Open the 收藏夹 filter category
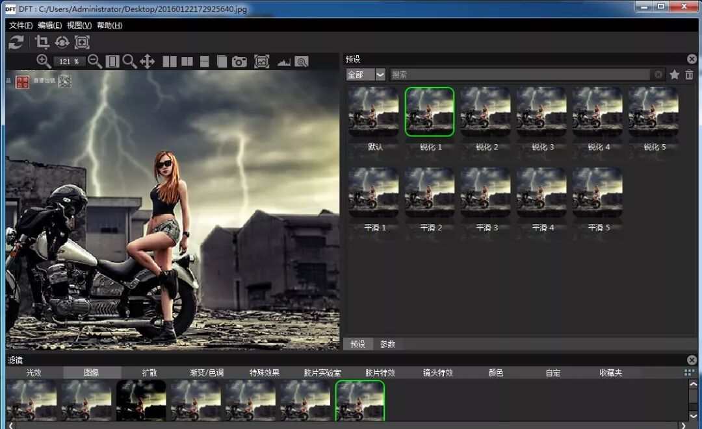Viewport: 702px width, 429px height. click(x=610, y=373)
